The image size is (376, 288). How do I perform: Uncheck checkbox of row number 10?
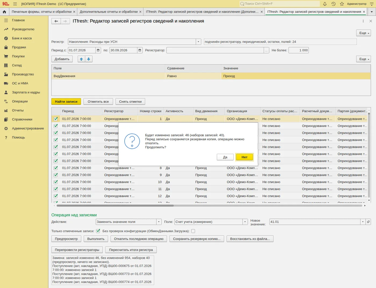pos(56,182)
